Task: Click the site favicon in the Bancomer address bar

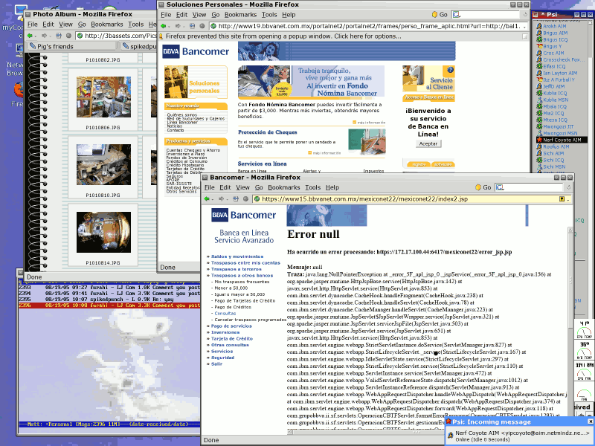Action: tap(257, 198)
